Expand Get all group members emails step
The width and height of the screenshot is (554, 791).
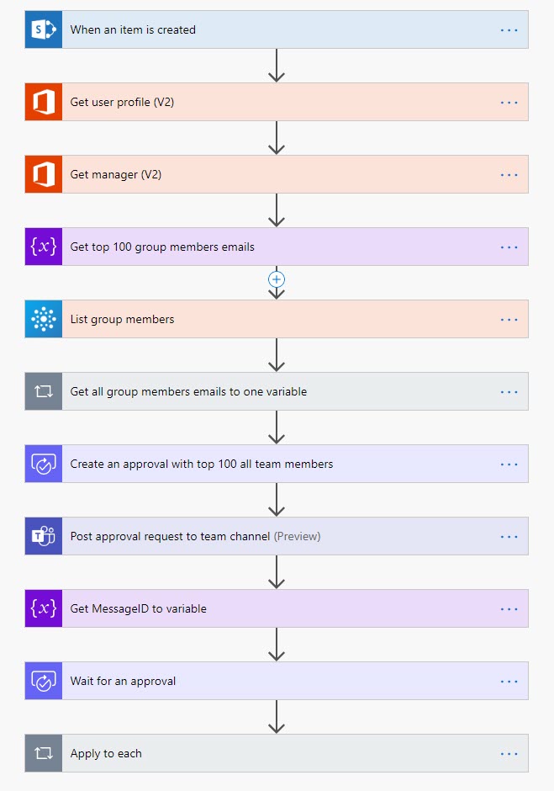[252, 391]
